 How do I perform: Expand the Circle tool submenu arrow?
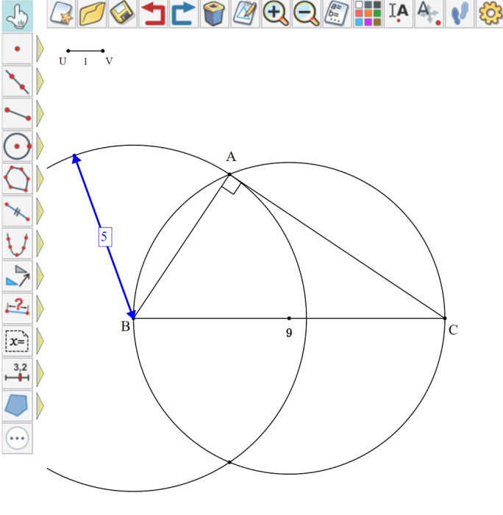click(x=40, y=146)
